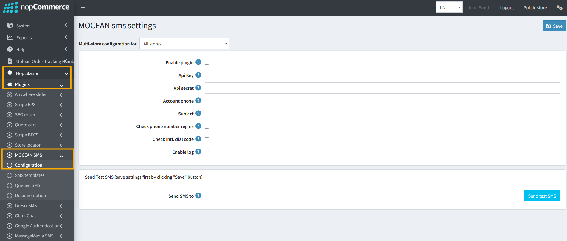Expand the Help menu chevron

(x=66, y=49)
